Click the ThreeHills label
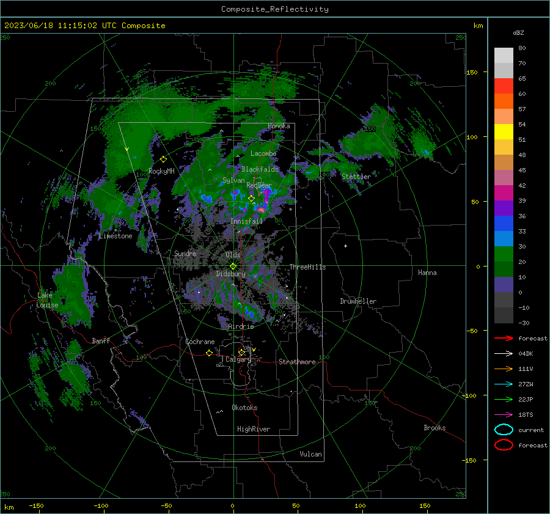This screenshot has width=550, height=514. [x=307, y=267]
